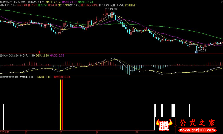Click the red S signal marker
Image resolution: width=223 pixels, height=134 pixels.
click(39, 52)
